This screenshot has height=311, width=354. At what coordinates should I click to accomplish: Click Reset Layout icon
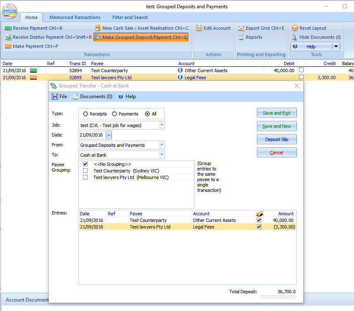pos(295,28)
